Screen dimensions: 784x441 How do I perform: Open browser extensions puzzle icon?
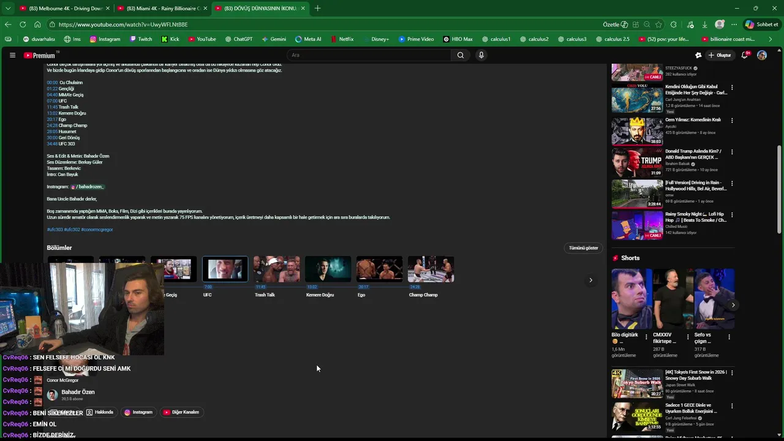[x=674, y=24]
